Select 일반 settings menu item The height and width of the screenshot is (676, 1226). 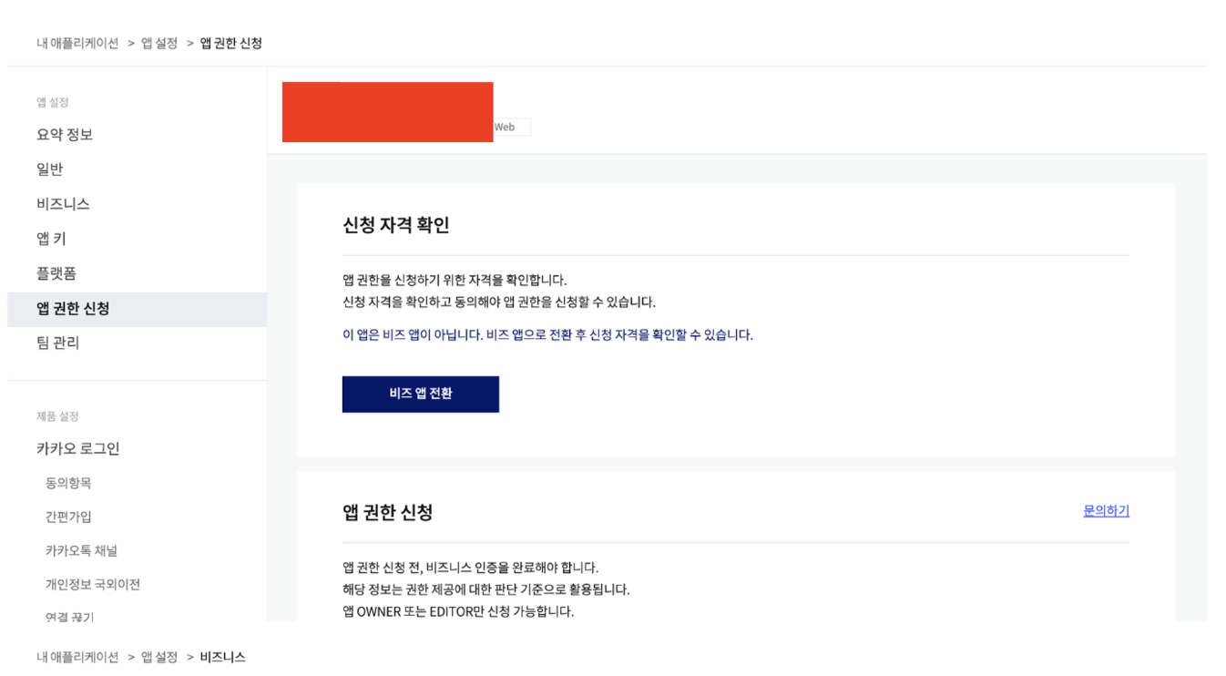[50, 169]
